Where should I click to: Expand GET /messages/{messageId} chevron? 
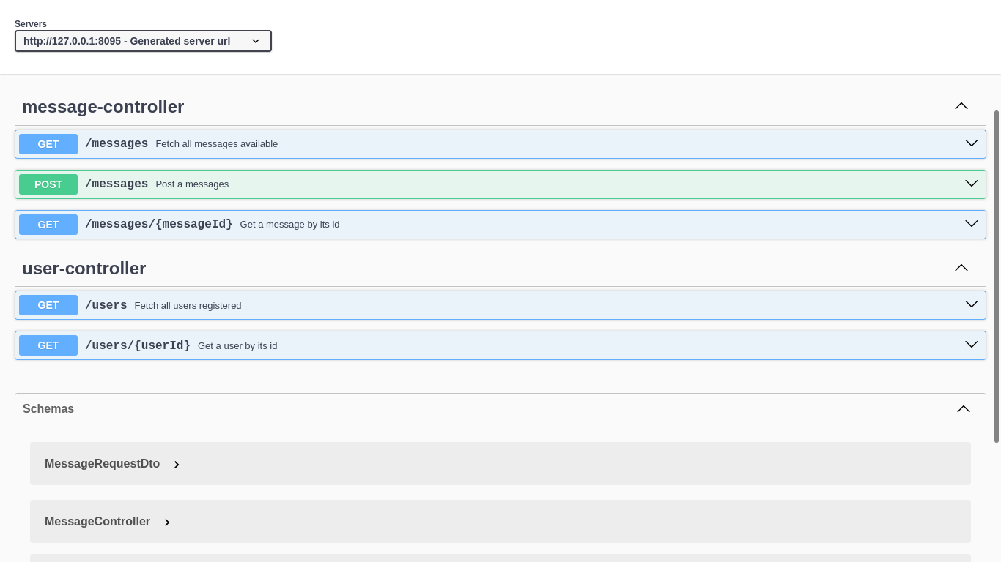(971, 224)
